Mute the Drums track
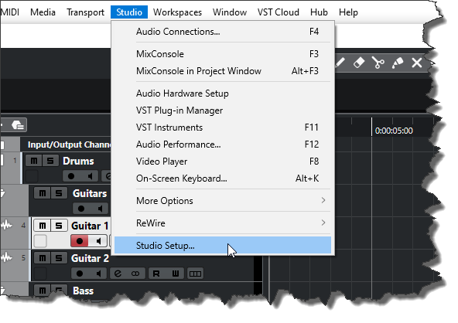 tap(34, 161)
